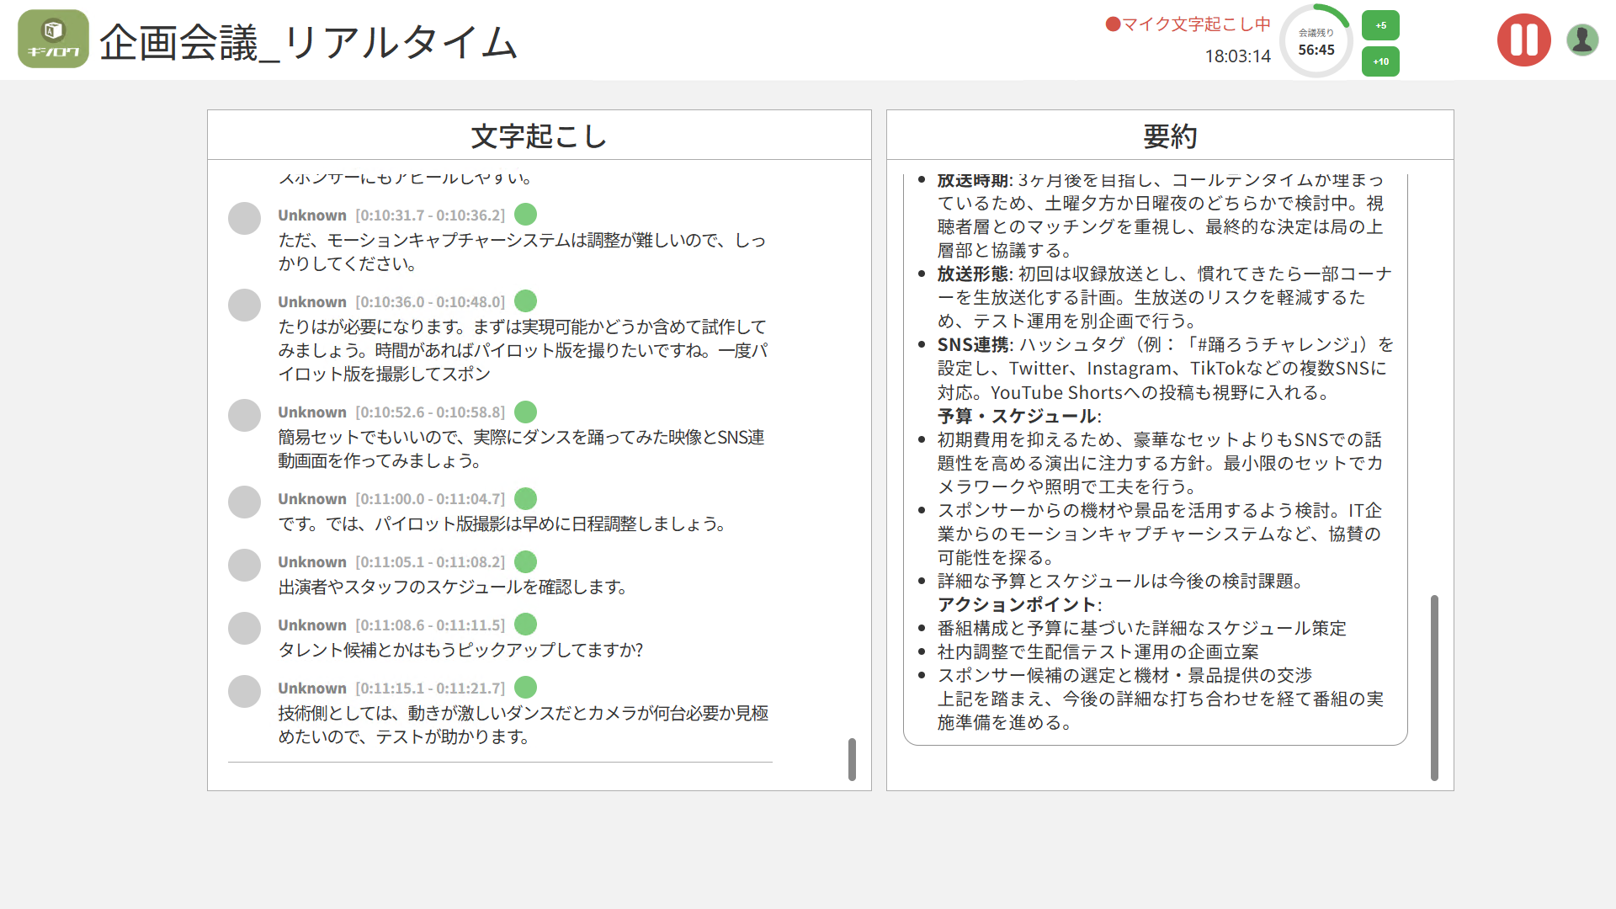Toggle the green dot on the 0:11:08 utterance
Viewport: 1616px width, 909px height.
[x=525, y=624]
